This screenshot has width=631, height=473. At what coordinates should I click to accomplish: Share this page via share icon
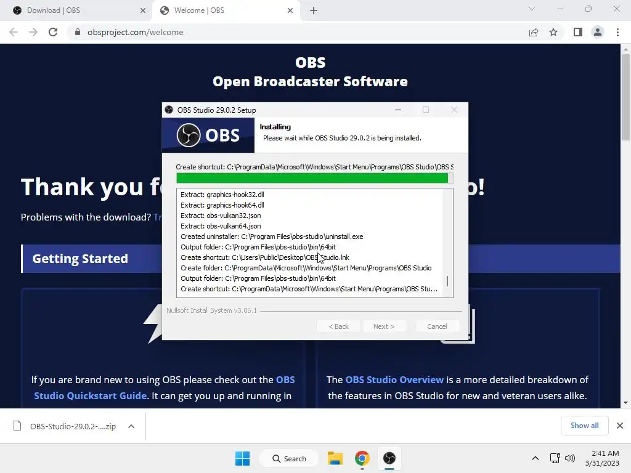(x=534, y=32)
